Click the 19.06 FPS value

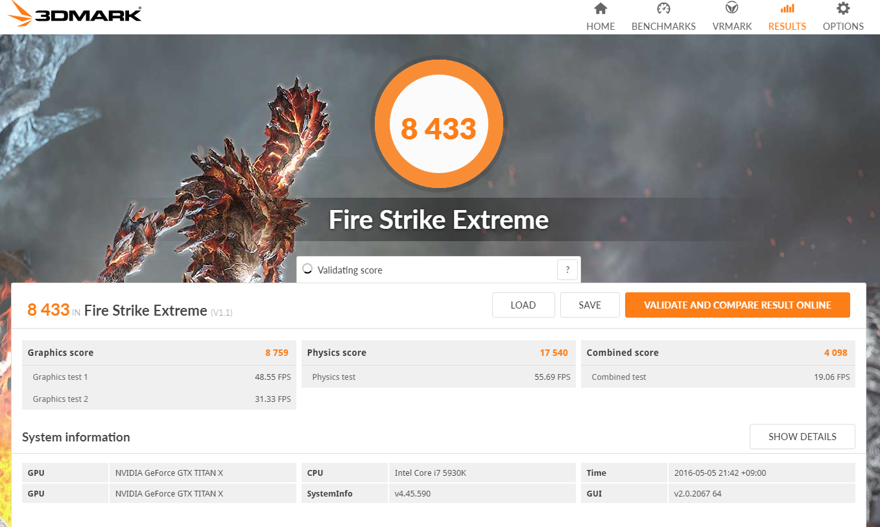click(x=832, y=377)
